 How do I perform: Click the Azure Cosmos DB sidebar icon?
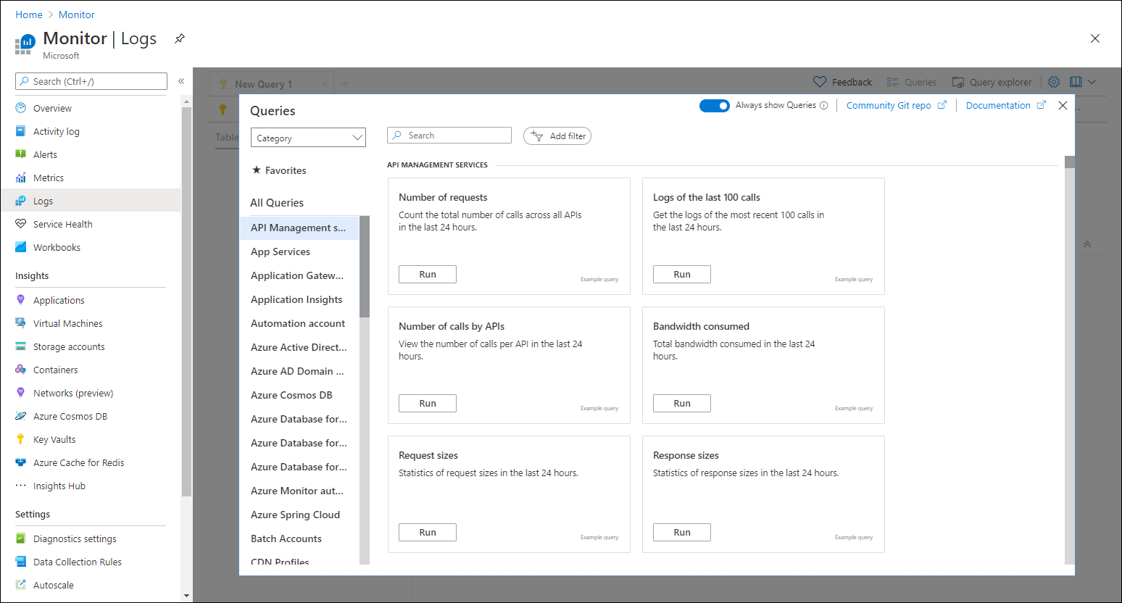(21, 416)
